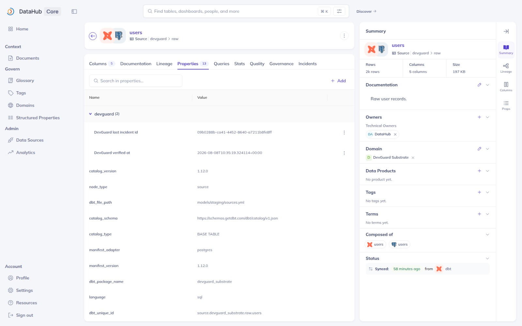Open Structured Properties page
Image resolution: width=522 pixels, height=326 pixels.
point(38,118)
